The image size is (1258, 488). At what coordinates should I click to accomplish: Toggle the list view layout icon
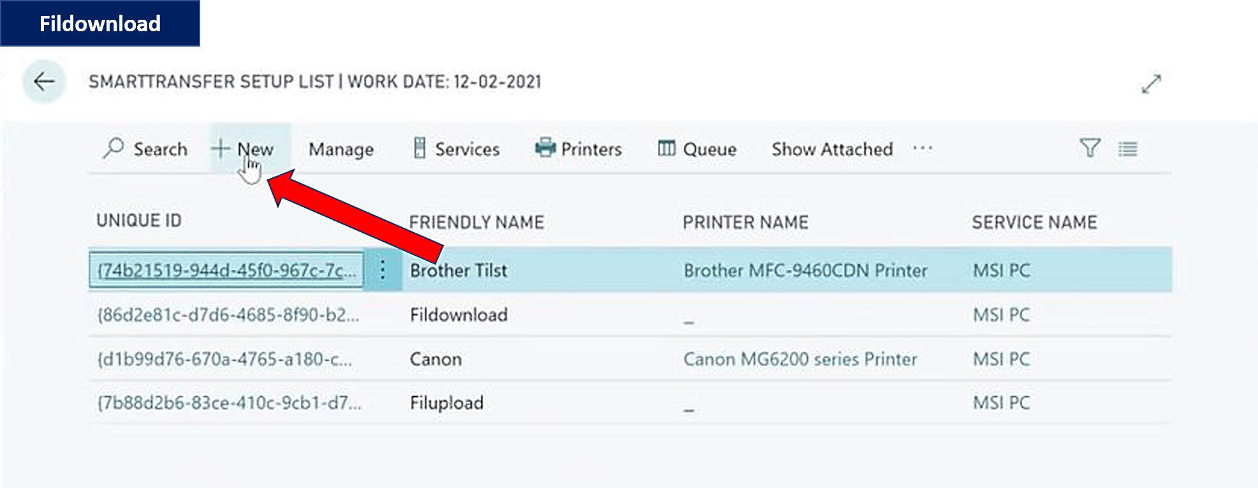click(x=1127, y=149)
